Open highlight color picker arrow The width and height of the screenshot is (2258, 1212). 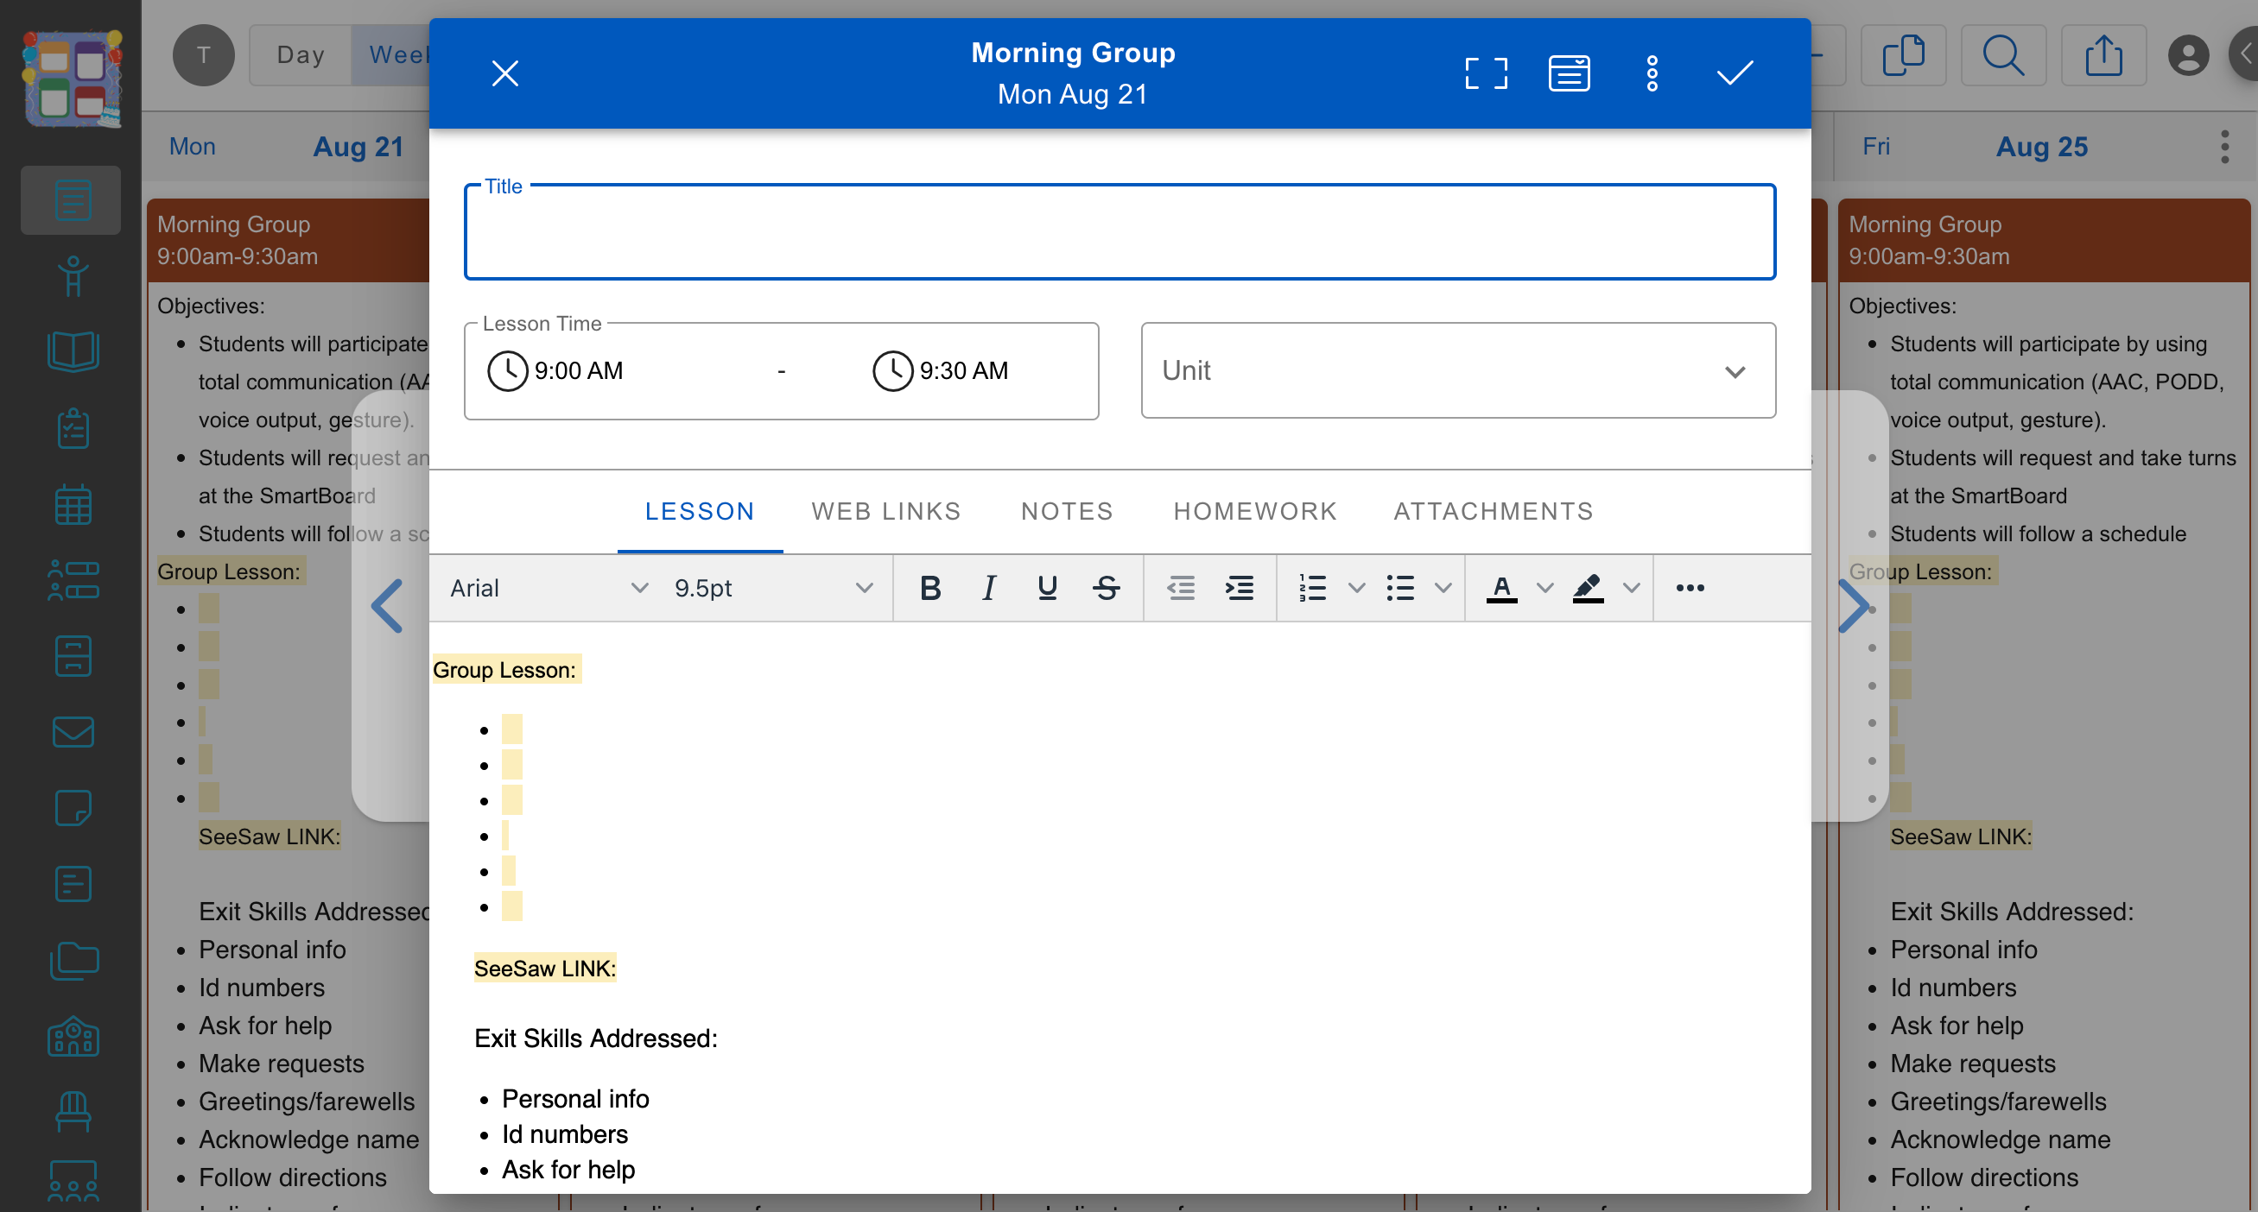pos(1630,588)
